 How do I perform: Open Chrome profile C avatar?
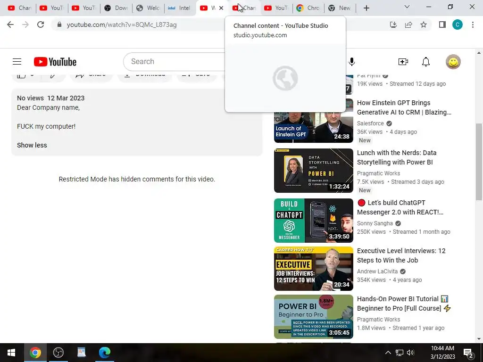(x=458, y=25)
